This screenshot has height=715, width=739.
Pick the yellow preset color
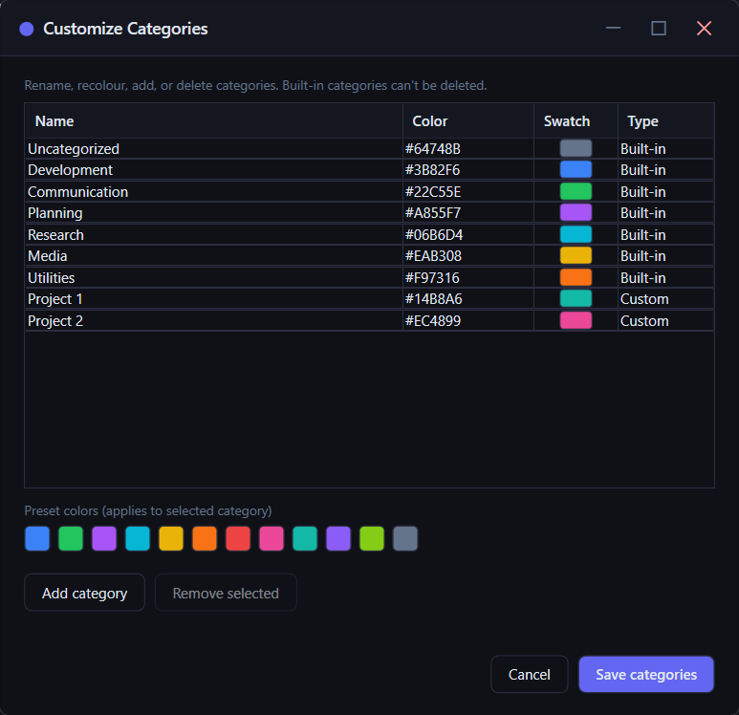click(x=171, y=539)
